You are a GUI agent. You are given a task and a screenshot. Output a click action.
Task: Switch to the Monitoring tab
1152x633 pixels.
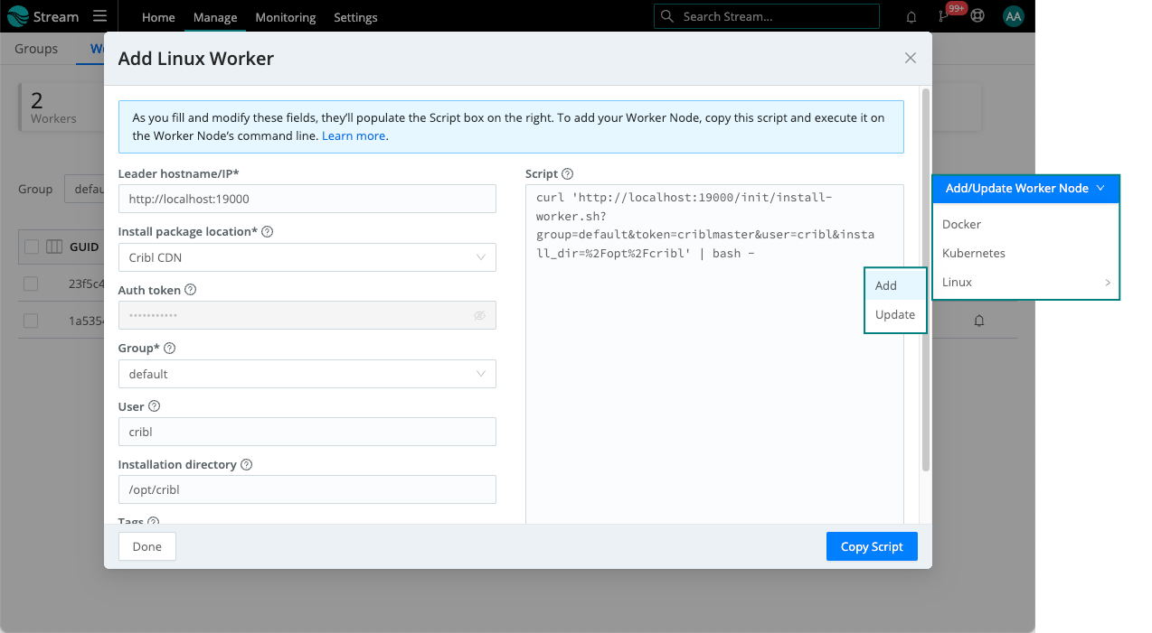[285, 16]
